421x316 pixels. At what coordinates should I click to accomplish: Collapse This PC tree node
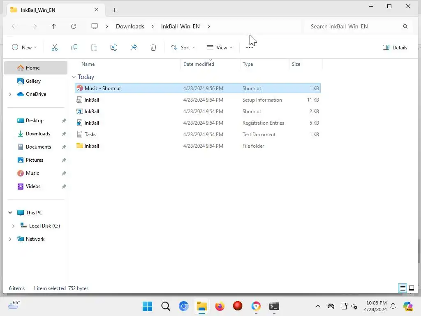10,213
